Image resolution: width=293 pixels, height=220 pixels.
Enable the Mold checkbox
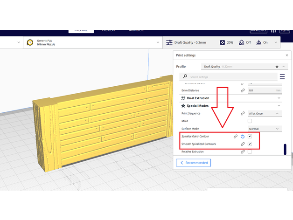click(250, 121)
